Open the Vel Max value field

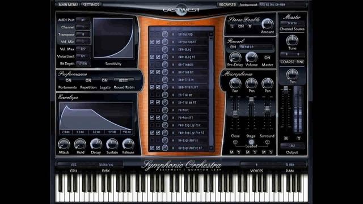coord(83,49)
